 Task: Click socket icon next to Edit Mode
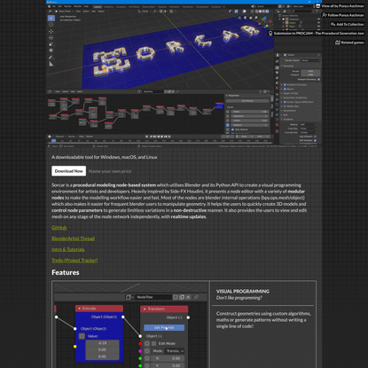coord(147,343)
